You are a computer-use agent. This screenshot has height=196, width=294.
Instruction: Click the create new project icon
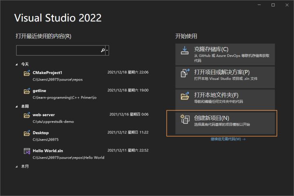[x=185, y=119]
